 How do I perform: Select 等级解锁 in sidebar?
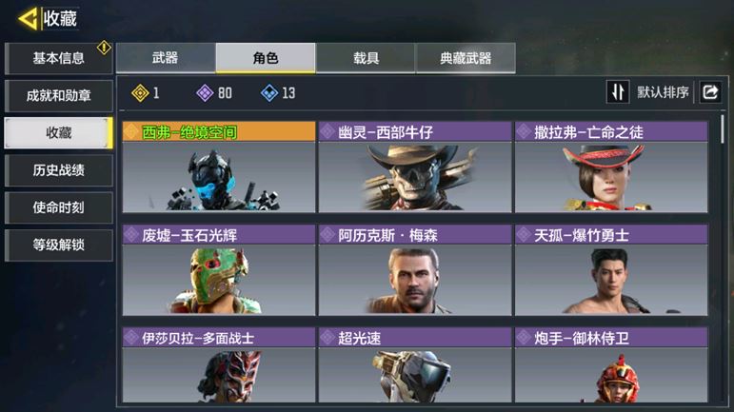pyautogui.click(x=58, y=245)
